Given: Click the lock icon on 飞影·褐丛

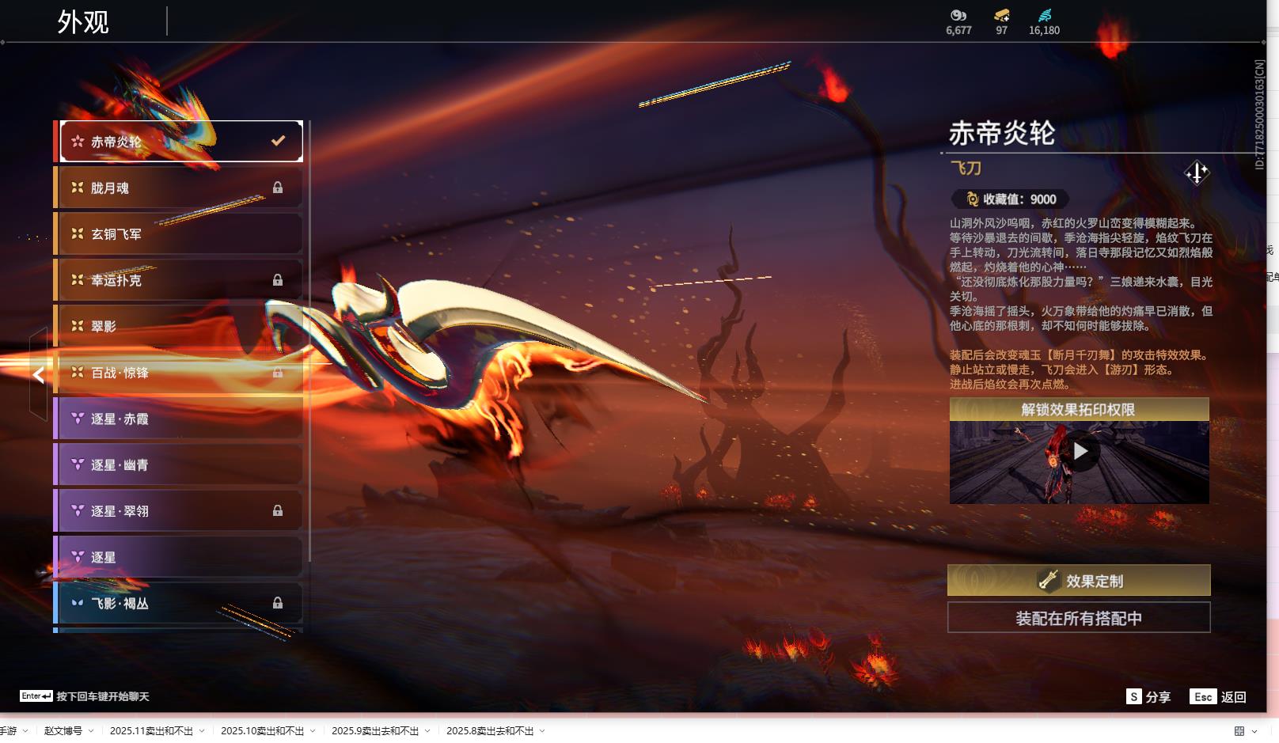Looking at the screenshot, I should coord(278,603).
